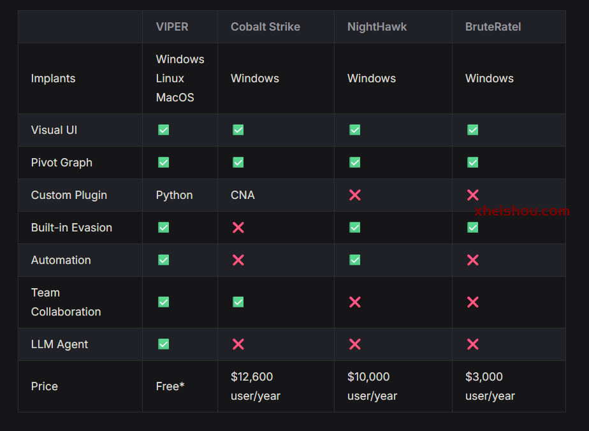Viewport: 589px width, 431px height.
Task: Click the Free* price for VIPER
Action: click(x=170, y=386)
